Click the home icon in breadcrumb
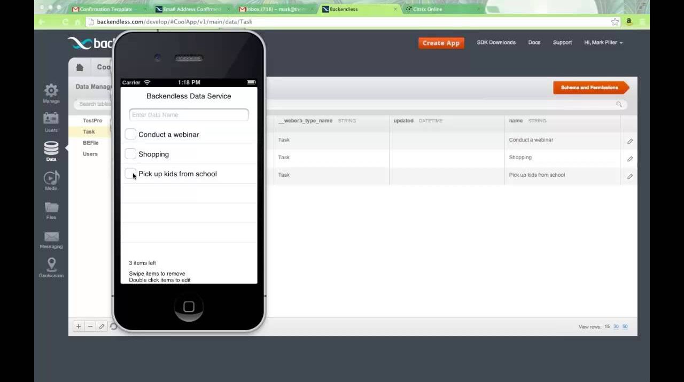 tap(80, 67)
